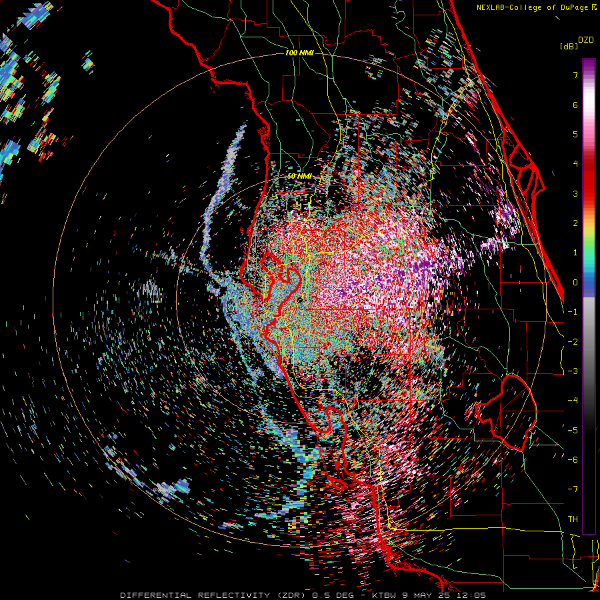This screenshot has height=600, width=600.
Task: Select the 5 dB scale value
Action: (x=575, y=134)
